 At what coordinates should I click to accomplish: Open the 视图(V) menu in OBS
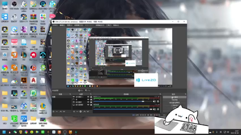coord(70,25)
